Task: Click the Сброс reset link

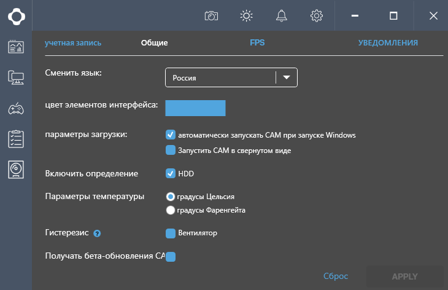Action: point(336,276)
